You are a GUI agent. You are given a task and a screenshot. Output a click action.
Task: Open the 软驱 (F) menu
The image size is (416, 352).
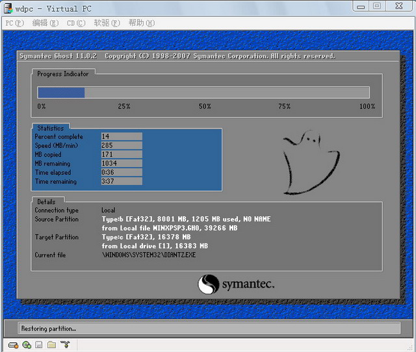107,23
